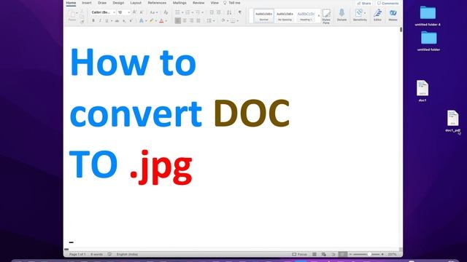This screenshot has width=467, height=262.
Task: Apply superscript formatting
Action: point(131,21)
